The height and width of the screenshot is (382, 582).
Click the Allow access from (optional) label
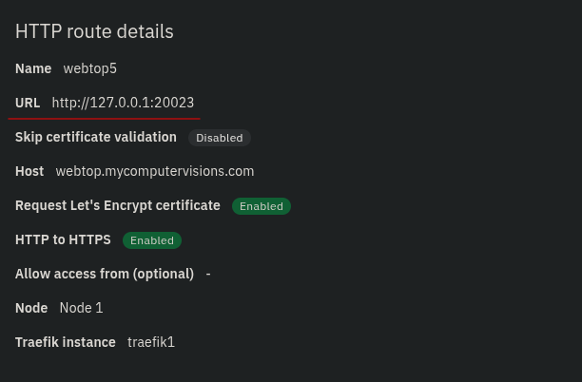pos(105,274)
